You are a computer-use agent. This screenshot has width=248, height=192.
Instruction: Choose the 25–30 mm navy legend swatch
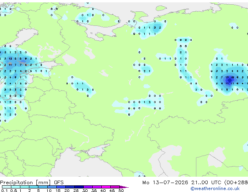79,187
